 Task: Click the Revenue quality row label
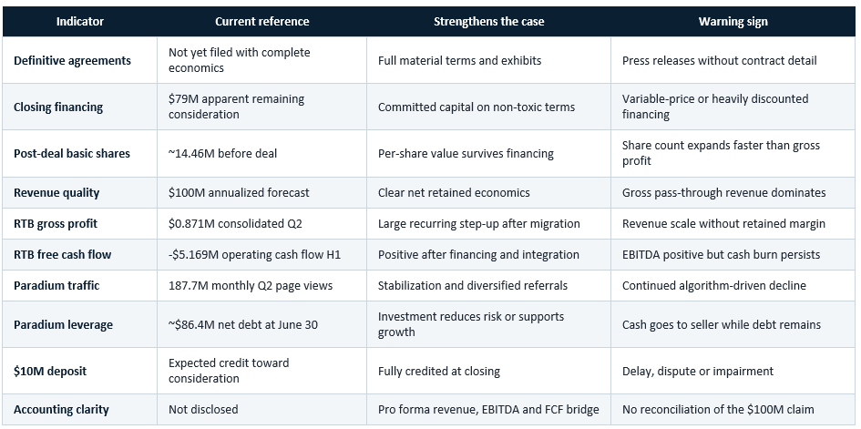pos(56,192)
